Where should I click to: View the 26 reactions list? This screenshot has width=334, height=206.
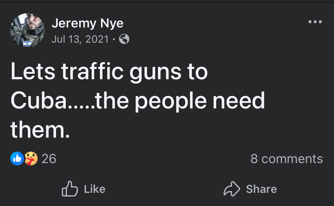(x=34, y=159)
